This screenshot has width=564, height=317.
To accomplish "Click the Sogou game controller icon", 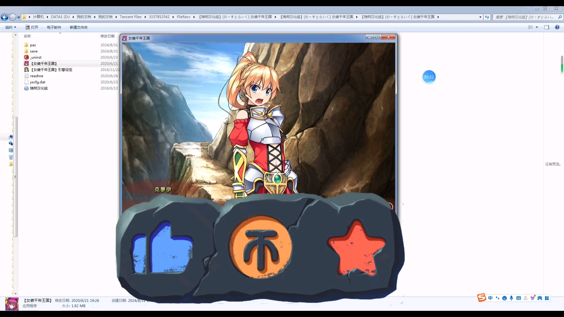I will click(540, 298).
